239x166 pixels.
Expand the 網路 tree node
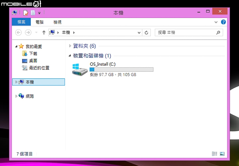[16, 96]
